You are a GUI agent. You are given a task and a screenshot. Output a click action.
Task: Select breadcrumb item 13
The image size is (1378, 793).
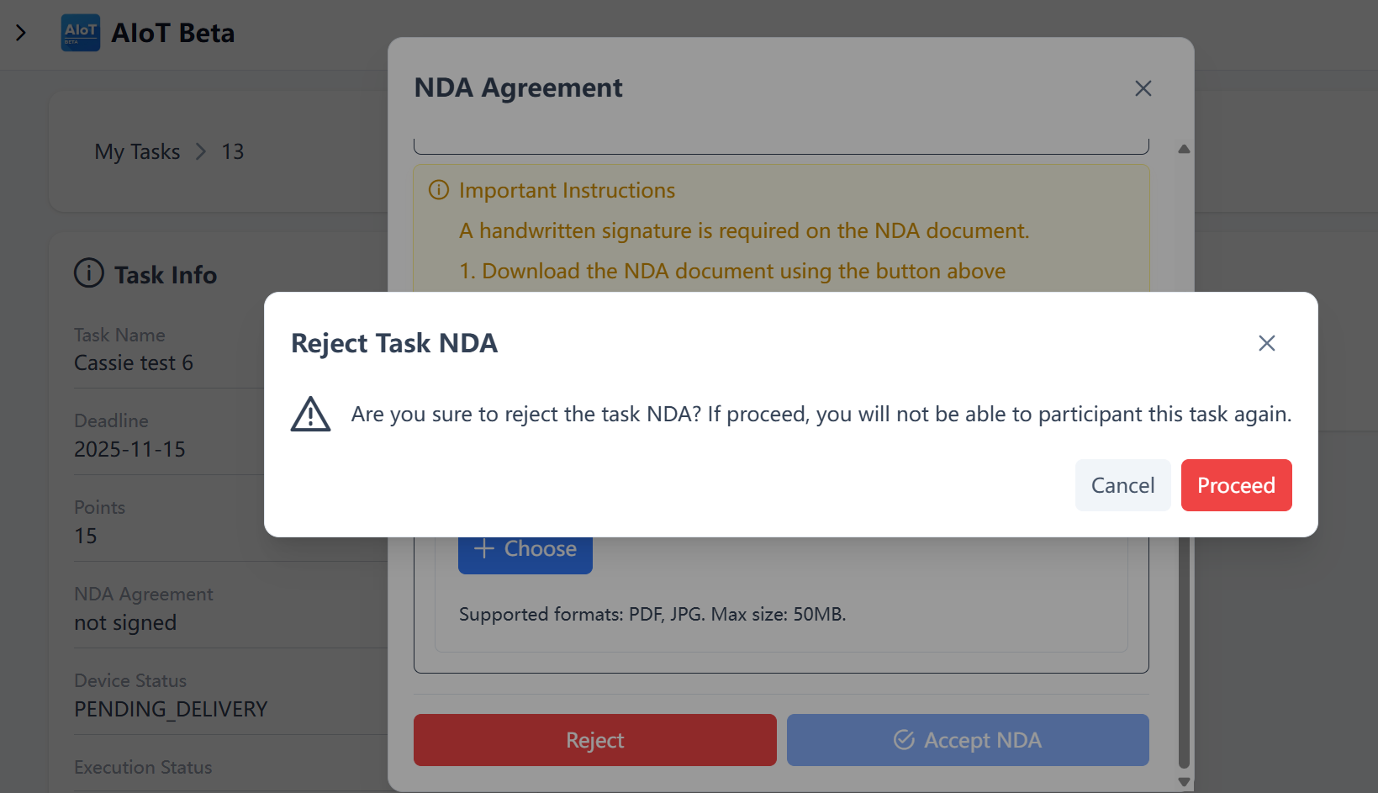tap(233, 151)
